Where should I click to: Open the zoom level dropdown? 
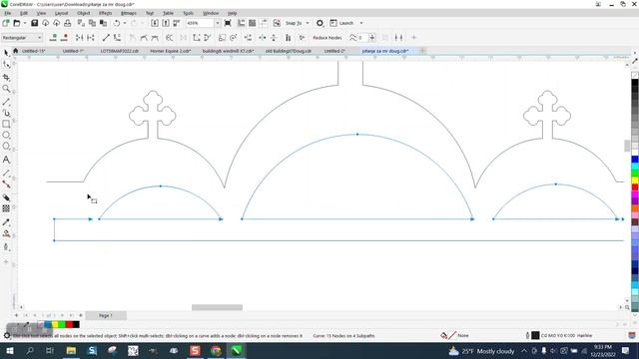tap(218, 23)
